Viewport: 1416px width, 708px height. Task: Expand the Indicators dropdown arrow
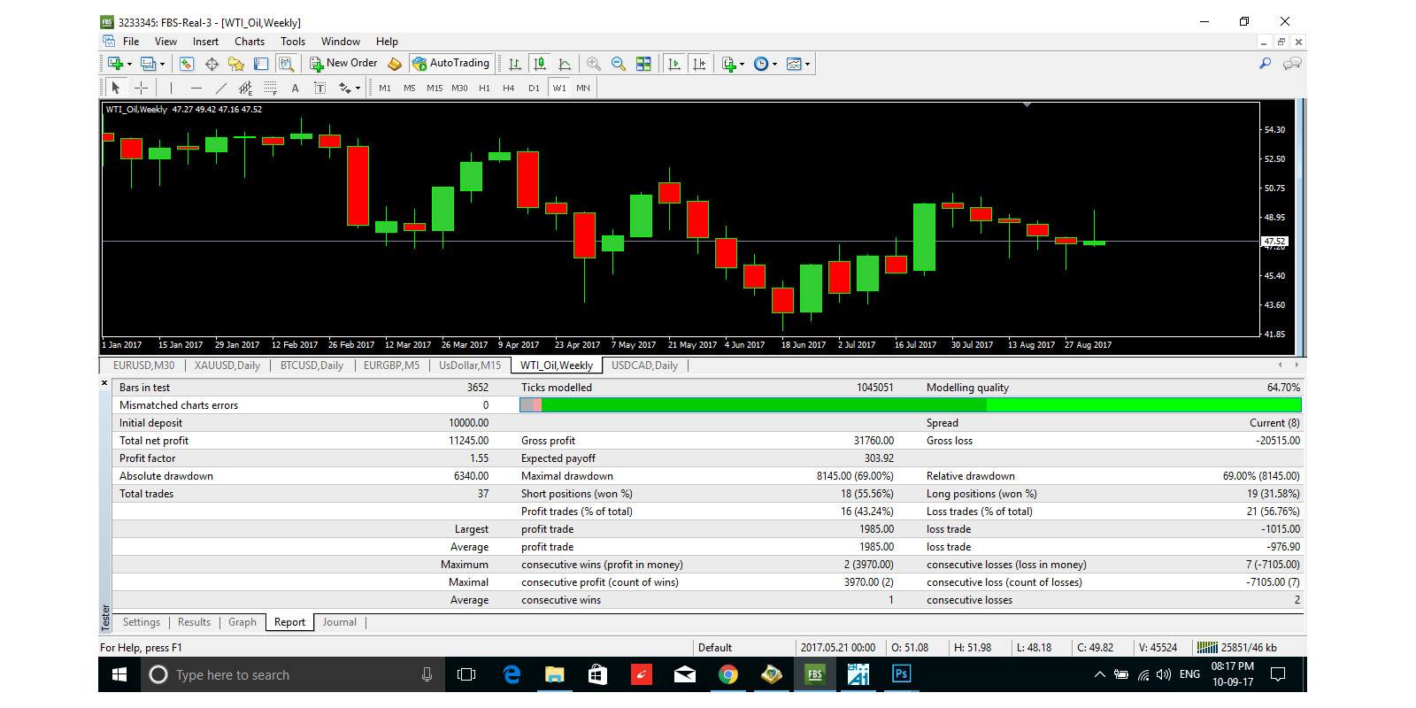742,64
